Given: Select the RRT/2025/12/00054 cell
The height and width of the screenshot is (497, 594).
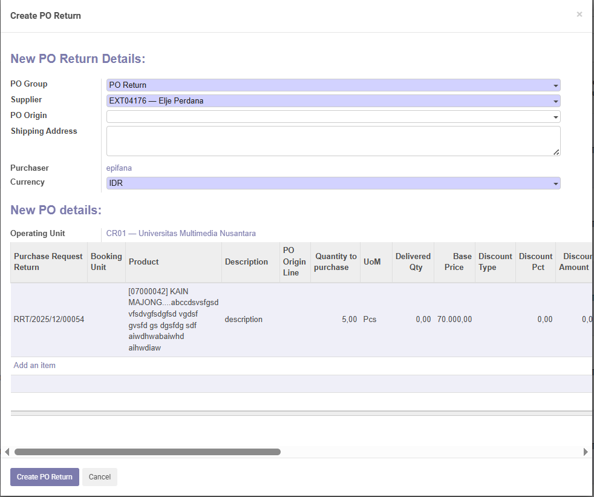Looking at the screenshot, I should (x=49, y=319).
